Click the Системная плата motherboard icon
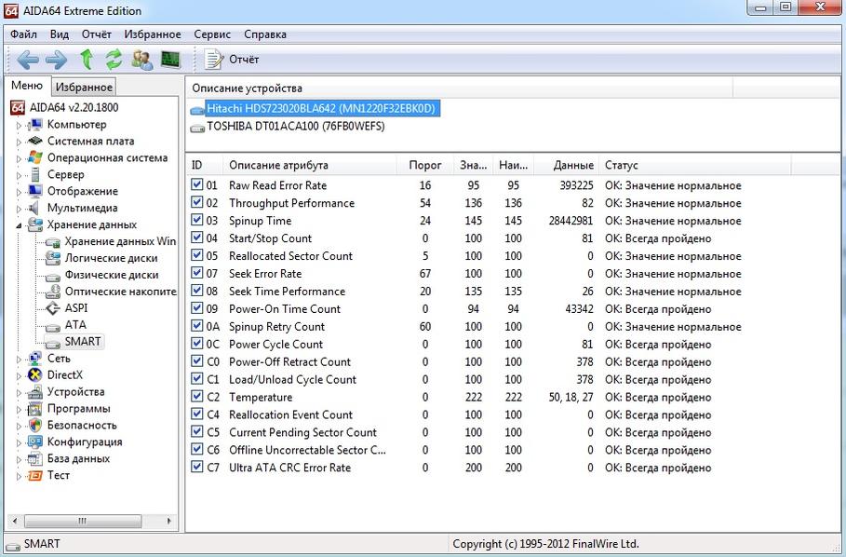 tap(35, 142)
